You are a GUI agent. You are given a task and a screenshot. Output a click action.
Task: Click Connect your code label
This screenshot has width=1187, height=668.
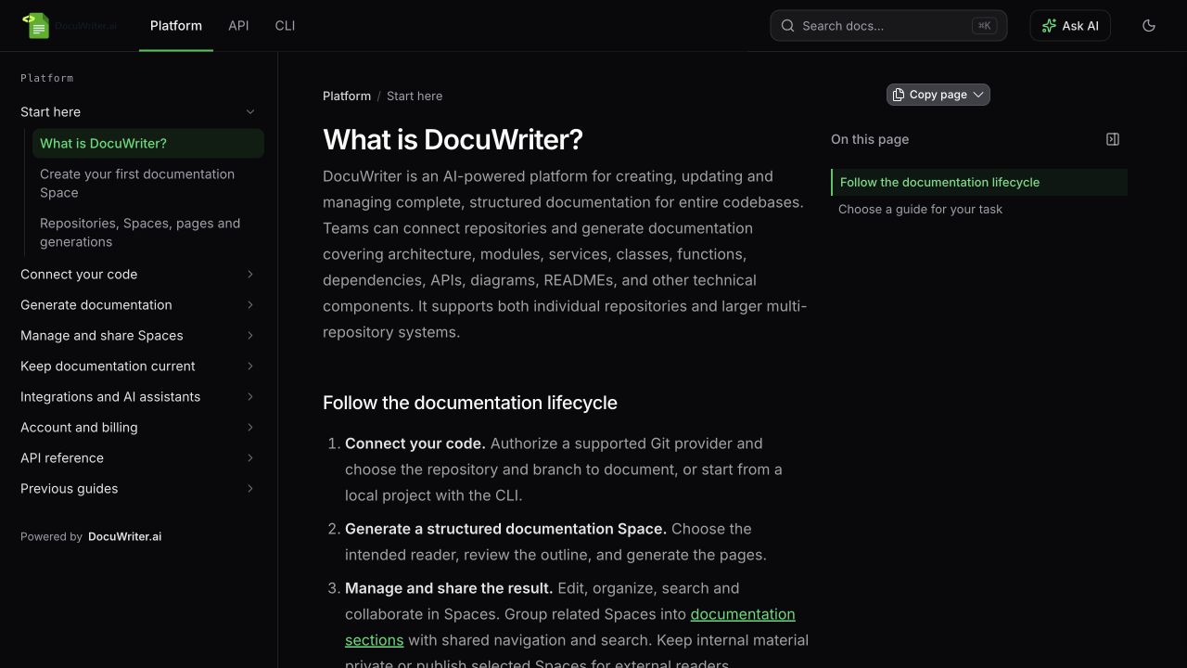point(79,275)
